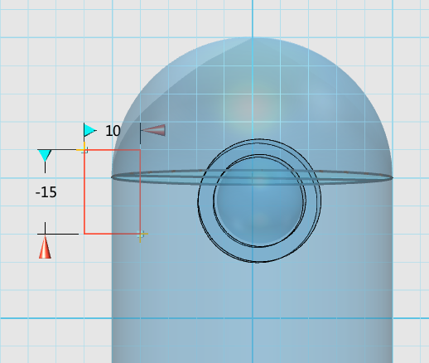
Task: Select the bottom edge of the red rectangle
Action: (x=113, y=234)
